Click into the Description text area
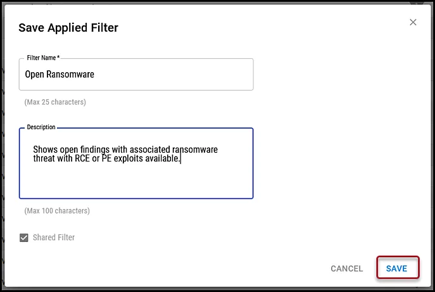 [136, 163]
